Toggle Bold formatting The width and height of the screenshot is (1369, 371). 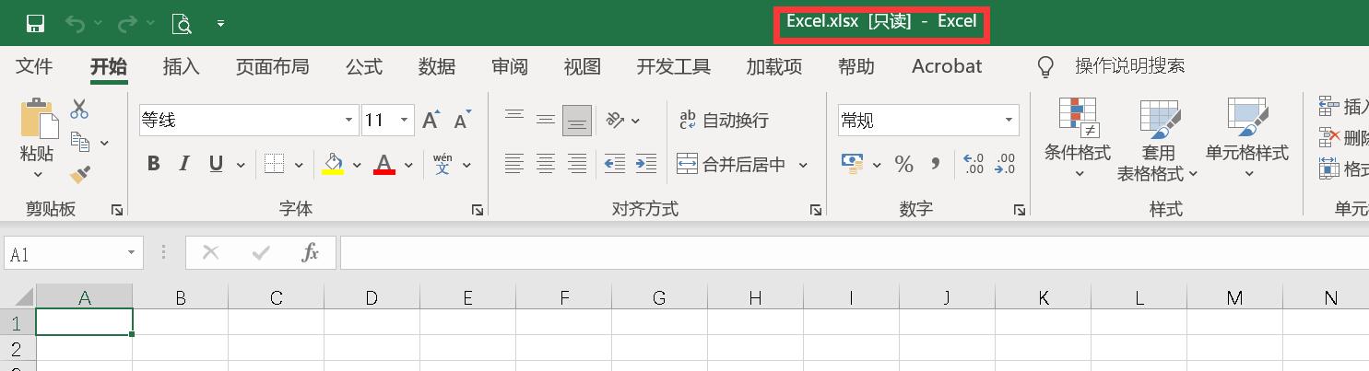[x=153, y=164]
